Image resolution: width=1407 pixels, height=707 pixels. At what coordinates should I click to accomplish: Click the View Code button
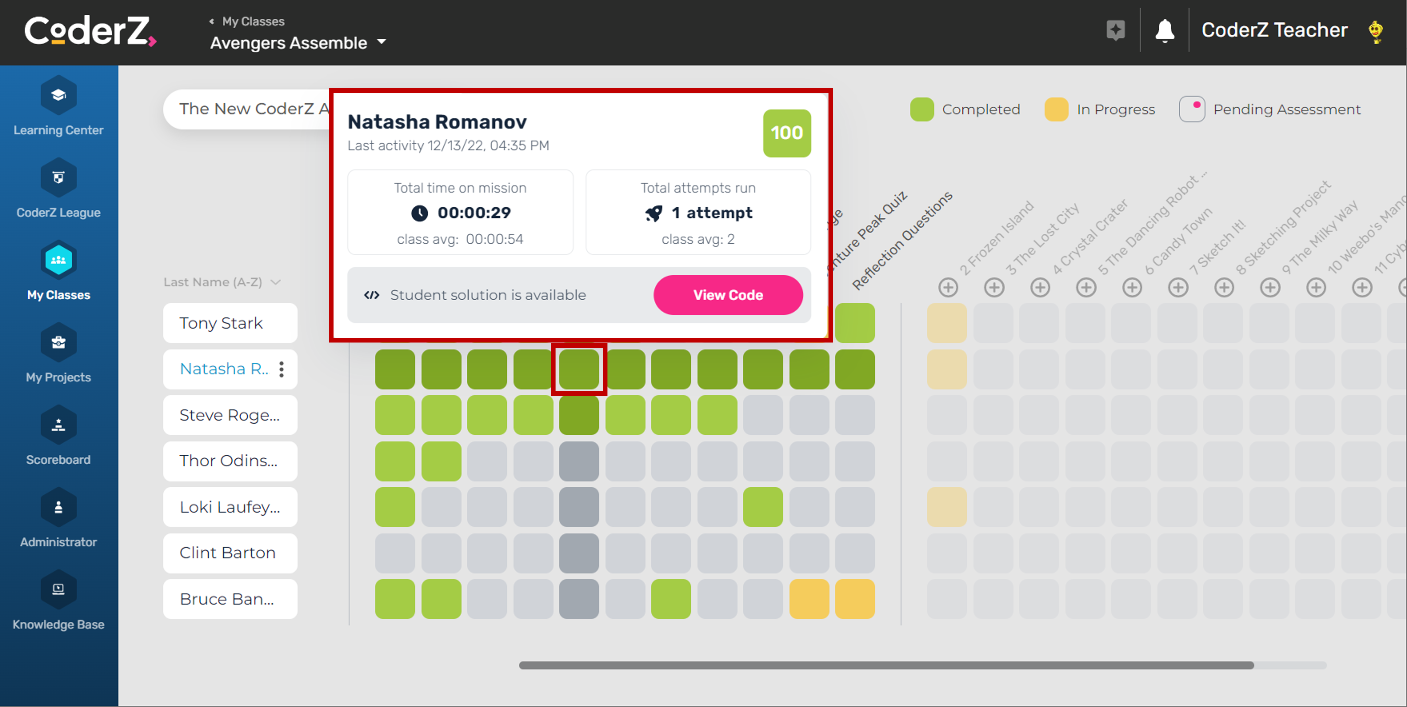(x=728, y=295)
